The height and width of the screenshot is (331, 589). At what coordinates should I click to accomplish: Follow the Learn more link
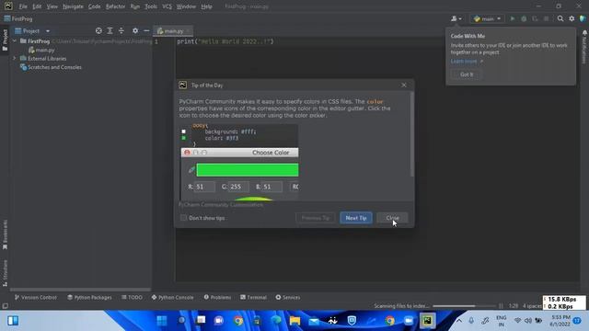pyautogui.click(x=464, y=62)
